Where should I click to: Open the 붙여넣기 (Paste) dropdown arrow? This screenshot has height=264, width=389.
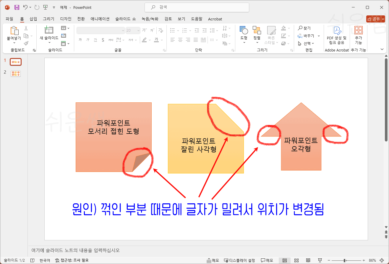14,43
